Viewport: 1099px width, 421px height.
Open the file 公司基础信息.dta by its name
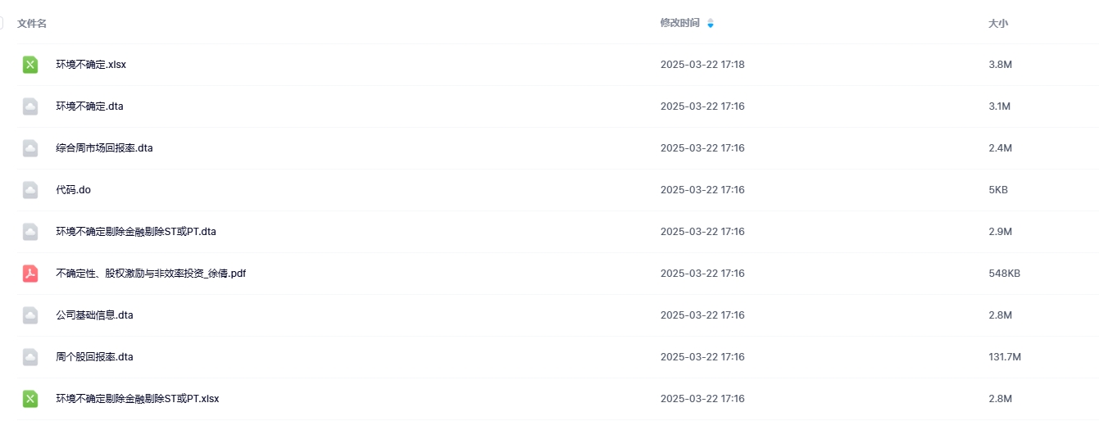pos(94,315)
